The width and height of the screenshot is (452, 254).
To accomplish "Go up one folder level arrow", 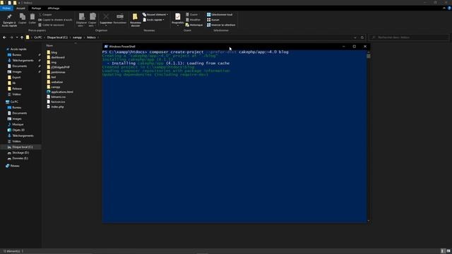I will tap(22, 37).
